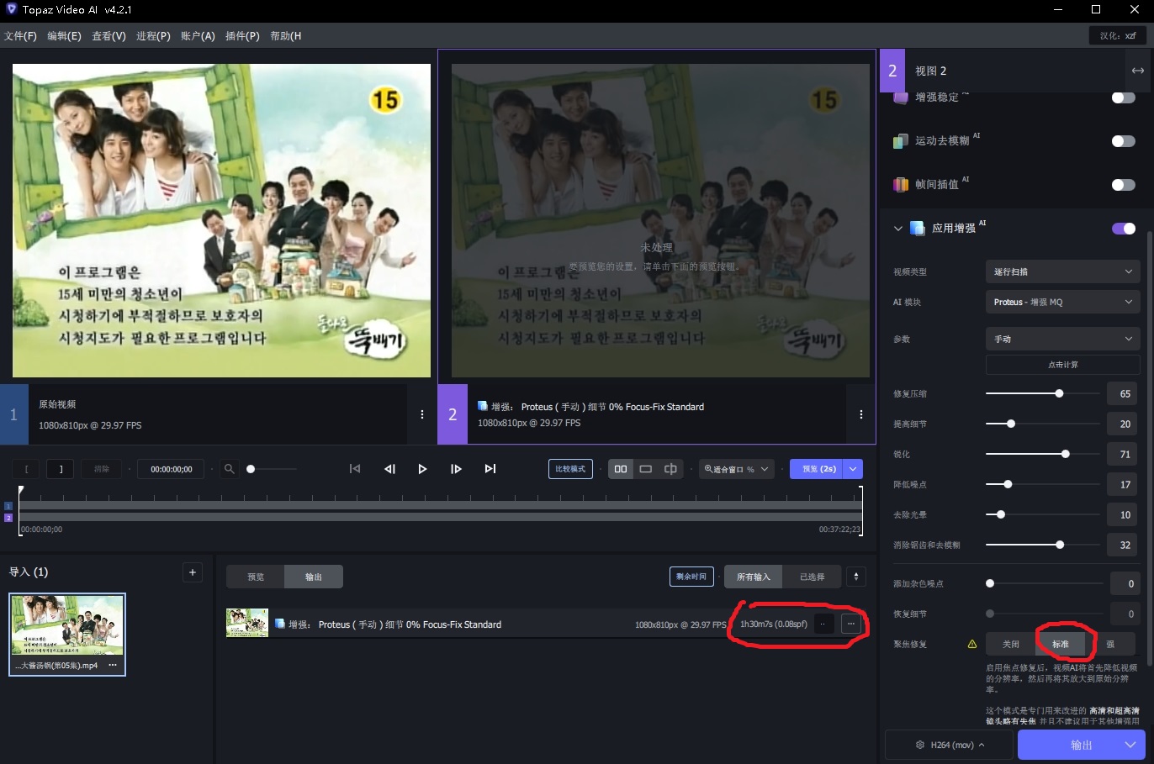The width and height of the screenshot is (1154, 764).
Task: Adjust the 修复压缩 slider
Action: click(1044, 393)
